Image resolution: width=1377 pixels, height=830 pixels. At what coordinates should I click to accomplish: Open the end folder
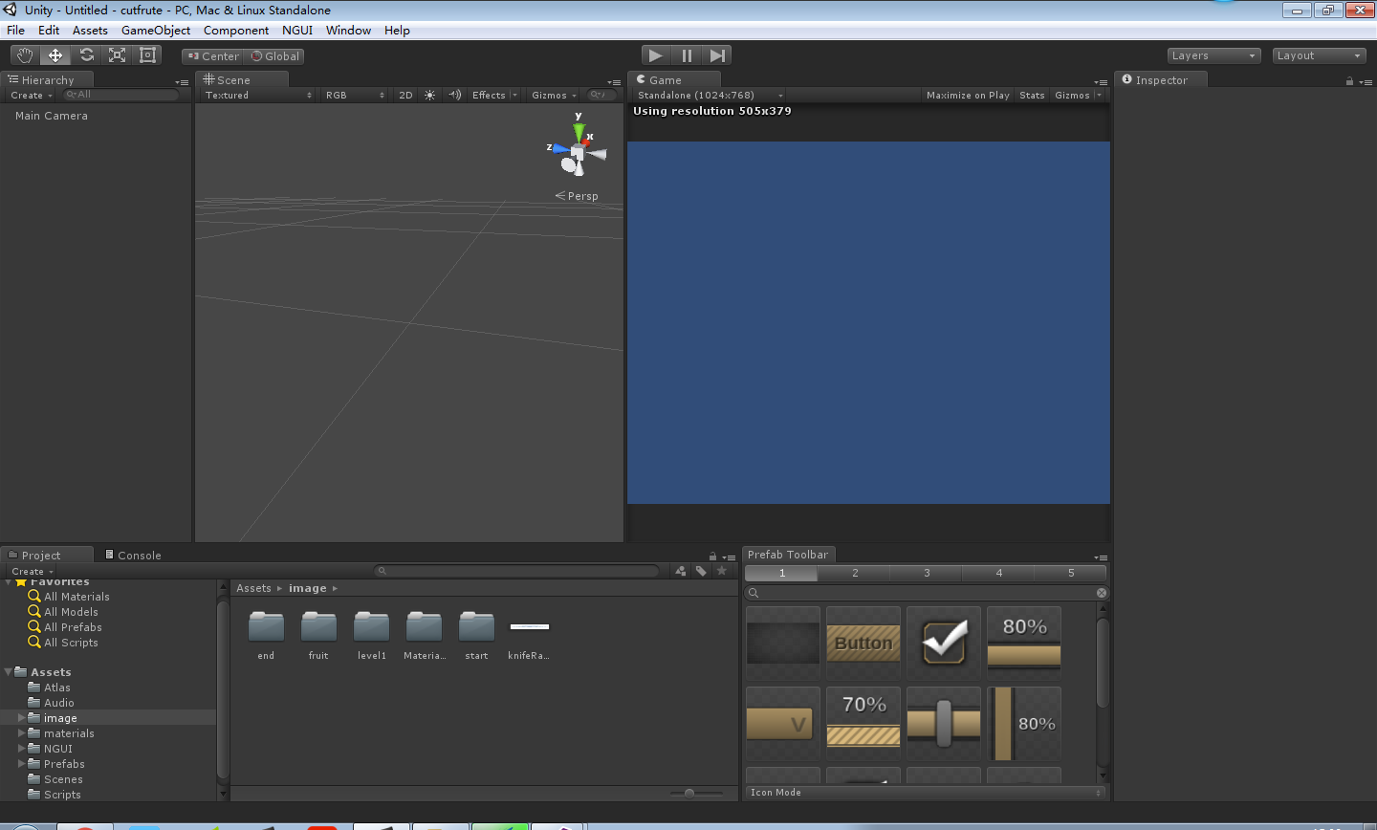(266, 636)
